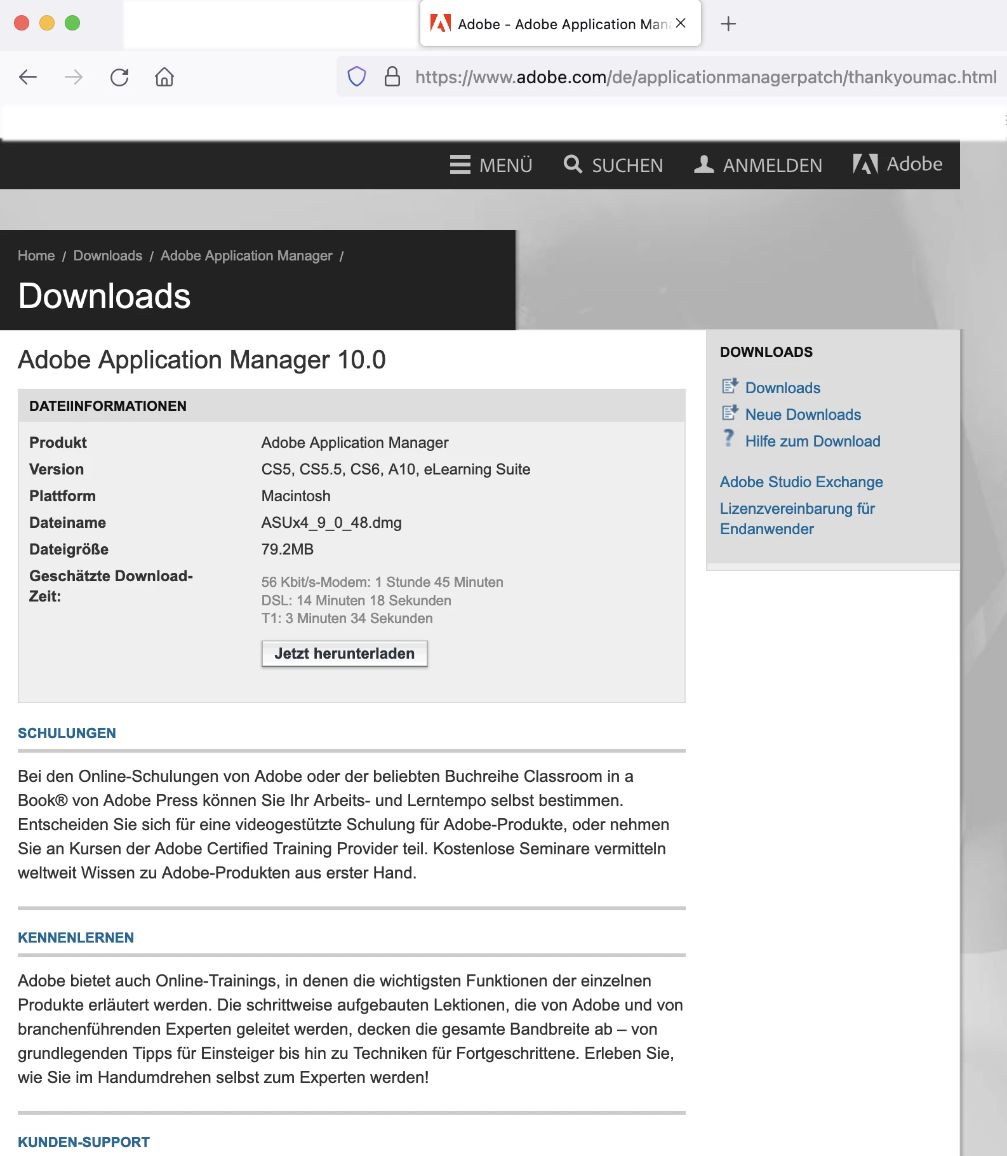1007x1156 pixels.
Task: Click SUCHEN search in header
Action: tap(613, 165)
